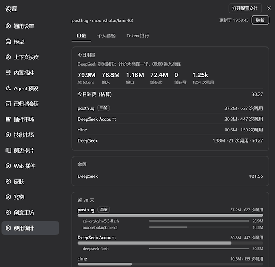Open Agent 预设 sidebar icon
This screenshot has width=275, height=267.
pos(8,88)
